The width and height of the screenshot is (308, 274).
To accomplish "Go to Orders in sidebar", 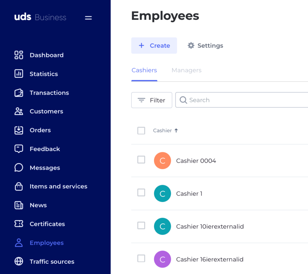I will click(40, 130).
